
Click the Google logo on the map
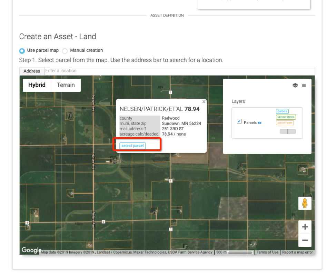coord(31,250)
